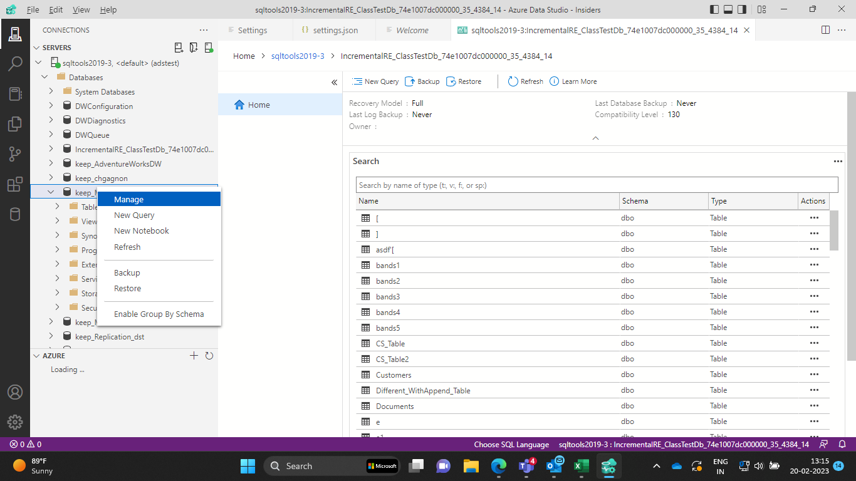Viewport: 856px width, 481px height.
Task: Open the Notebooks view from the sidebar
Action: point(16,94)
